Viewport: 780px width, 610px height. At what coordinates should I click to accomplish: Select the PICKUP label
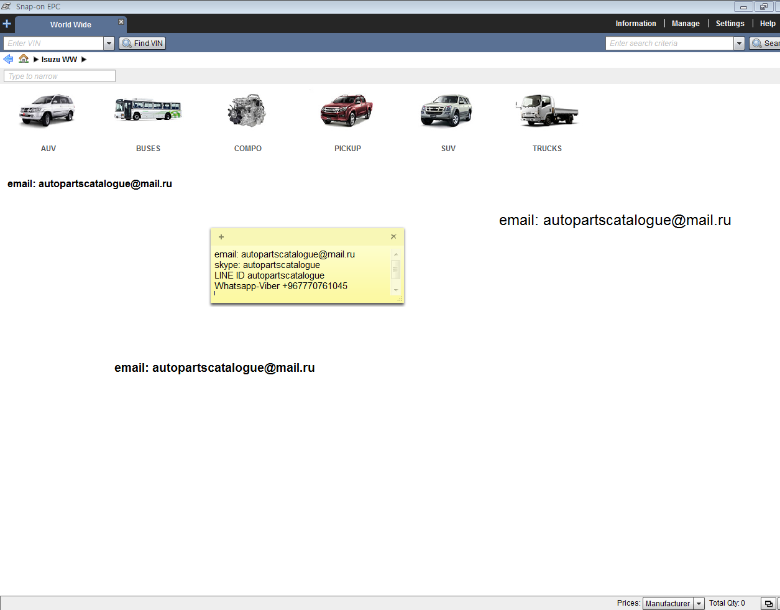point(347,149)
